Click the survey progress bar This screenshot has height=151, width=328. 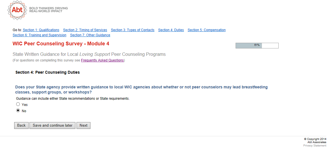257,46
